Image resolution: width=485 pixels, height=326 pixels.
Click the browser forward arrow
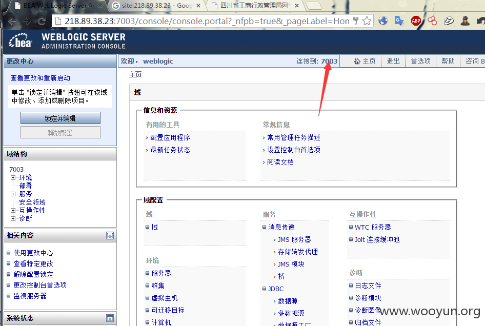click(x=27, y=21)
